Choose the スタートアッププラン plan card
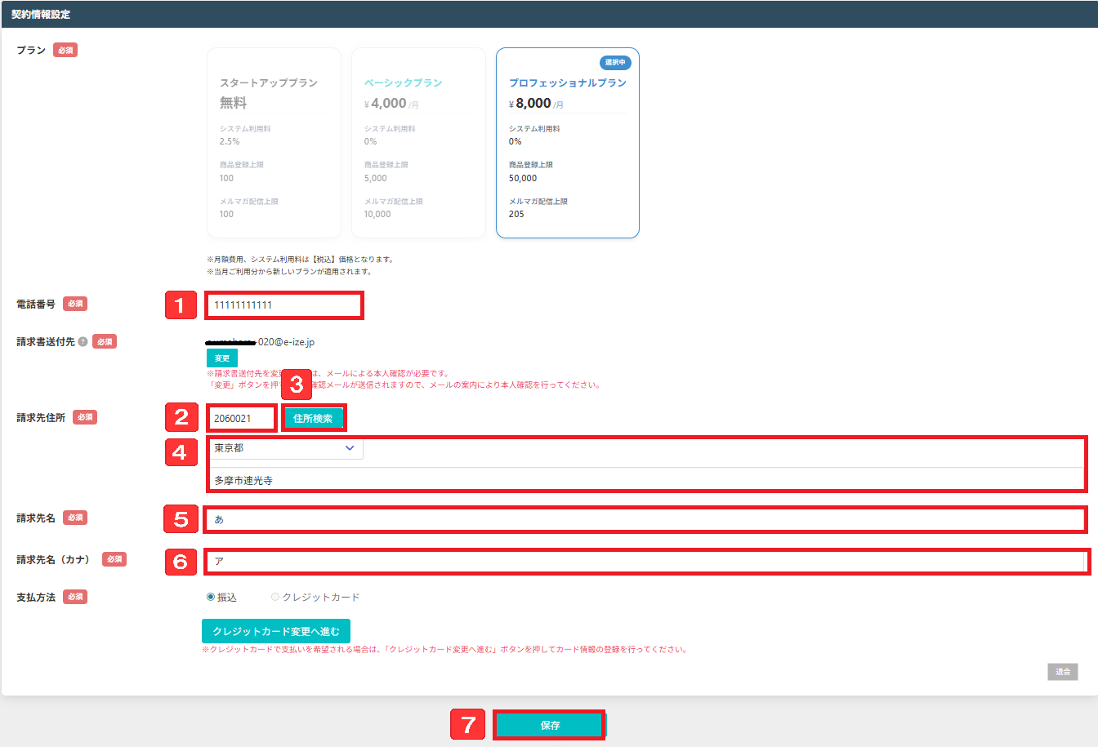The width and height of the screenshot is (1098, 747). coord(274,143)
